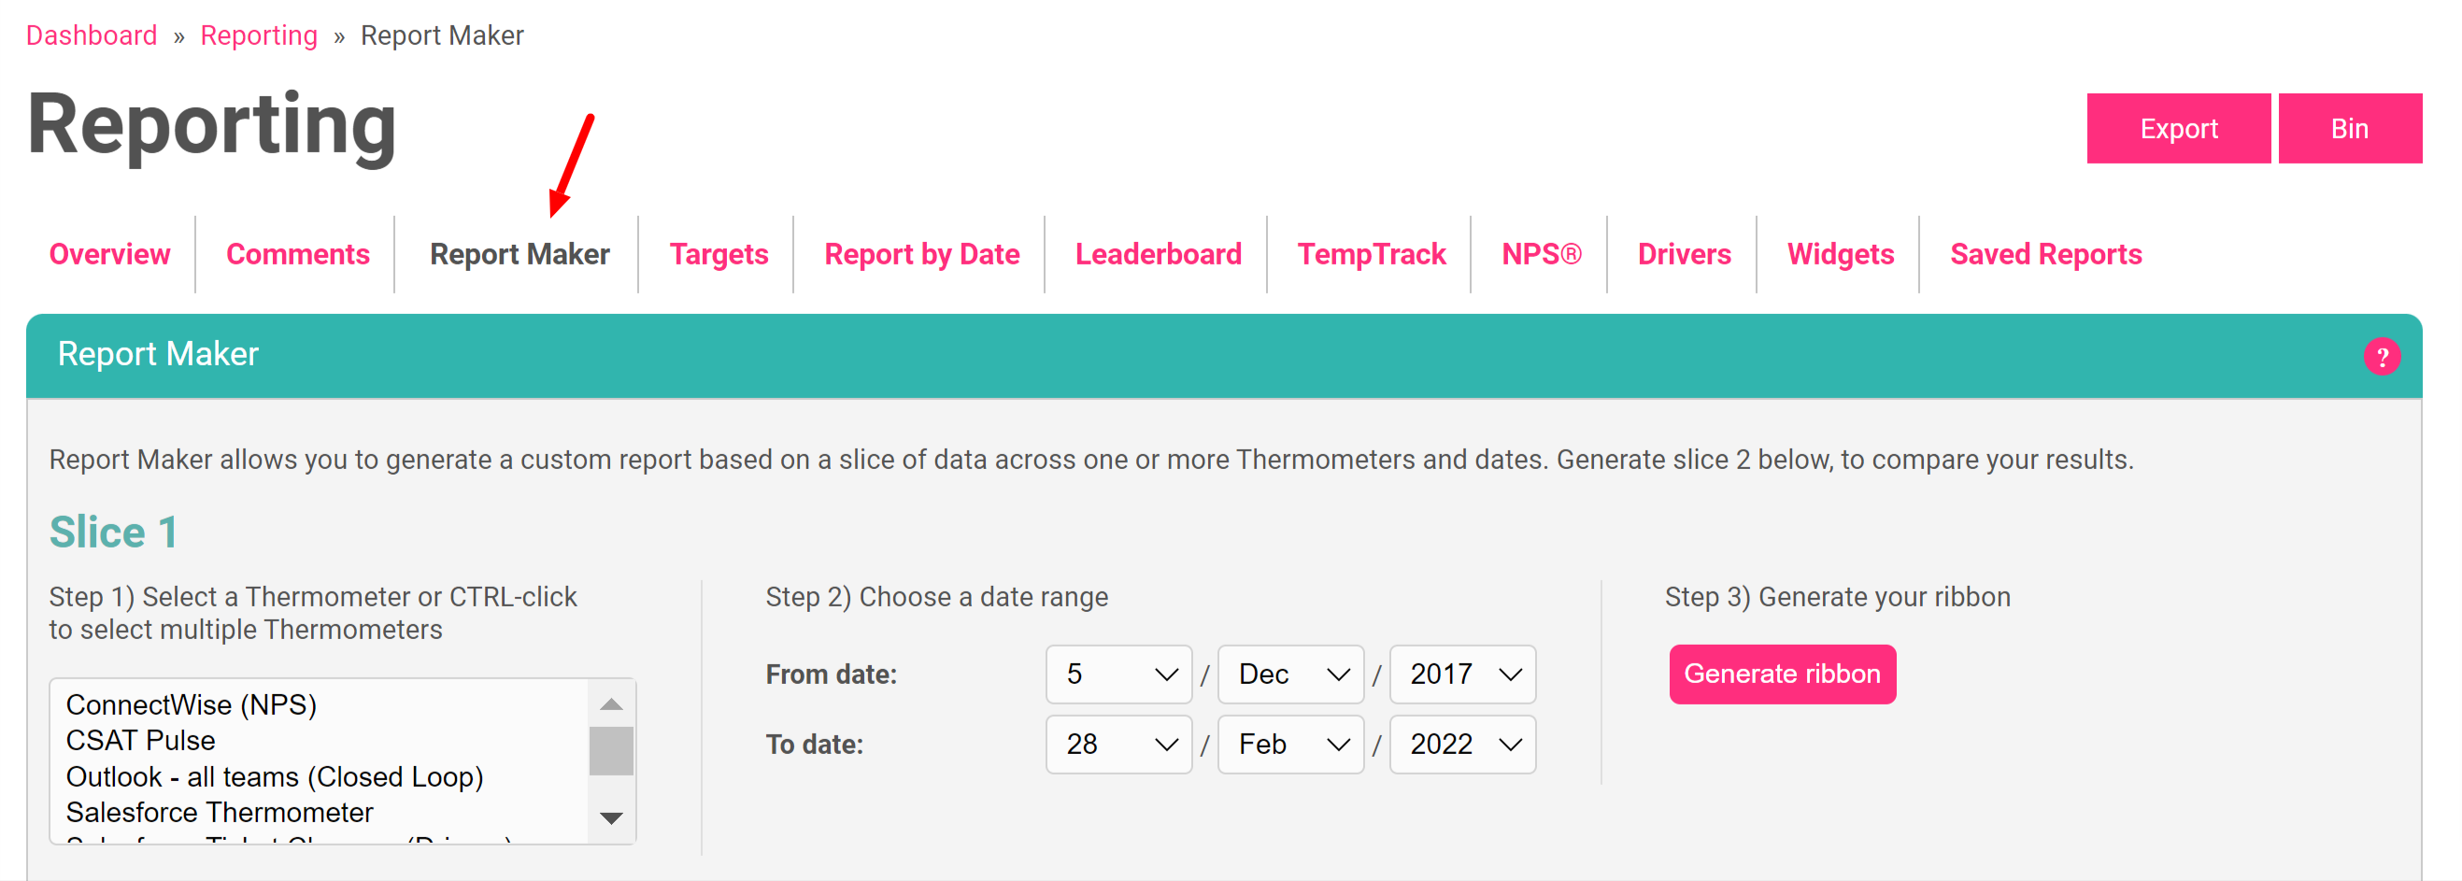The width and height of the screenshot is (2462, 881).
Task: Click the Generate ribbon button
Action: [x=1782, y=674]
